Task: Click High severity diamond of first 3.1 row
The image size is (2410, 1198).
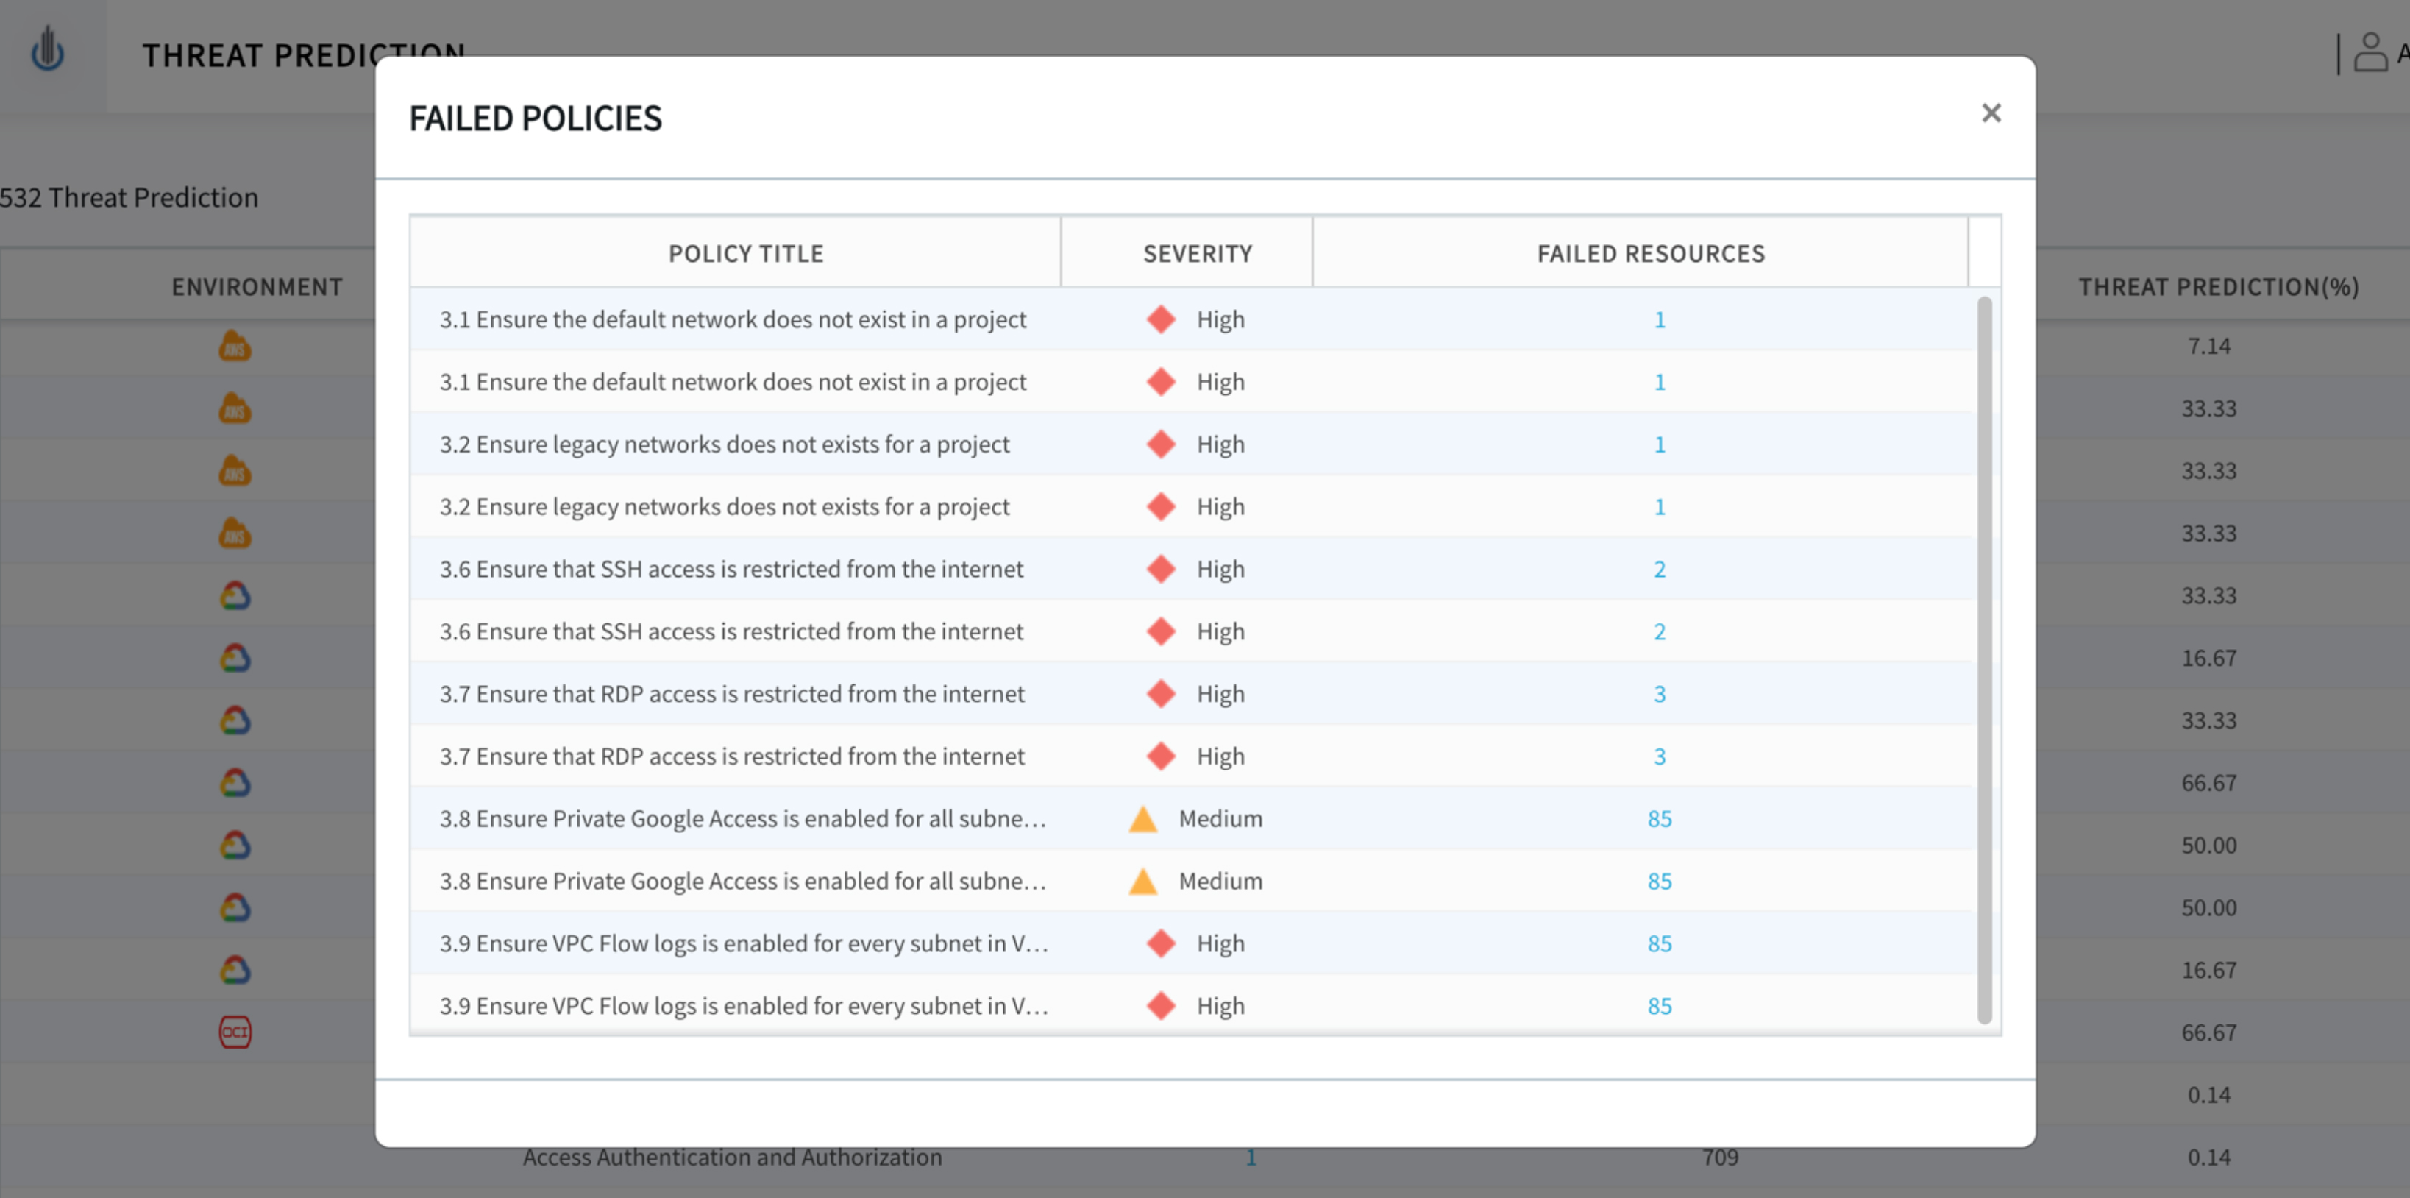Action: point(1161,320)
